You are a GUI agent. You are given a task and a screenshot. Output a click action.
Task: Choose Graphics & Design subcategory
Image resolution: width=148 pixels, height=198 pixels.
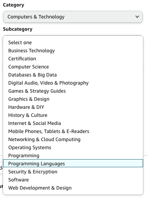click(x=73, y=99)
